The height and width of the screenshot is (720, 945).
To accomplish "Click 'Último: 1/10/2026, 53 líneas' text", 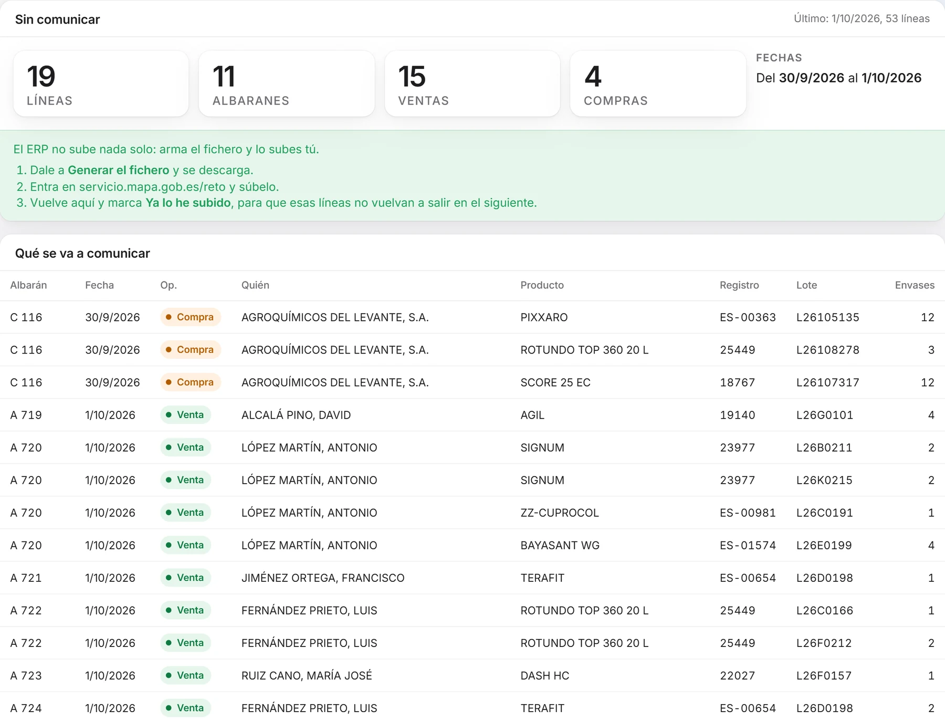I will [x=862, y=19].
